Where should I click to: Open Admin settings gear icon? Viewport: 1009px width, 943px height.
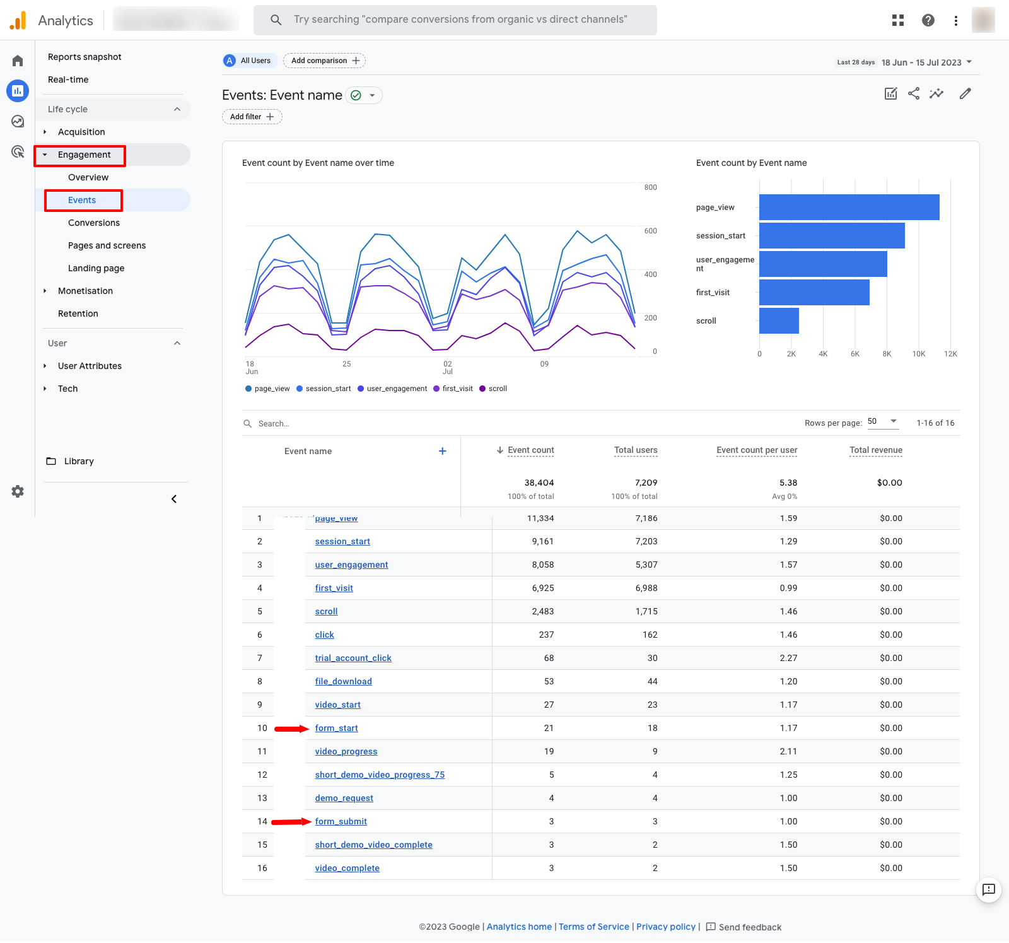tap(18, 491)
